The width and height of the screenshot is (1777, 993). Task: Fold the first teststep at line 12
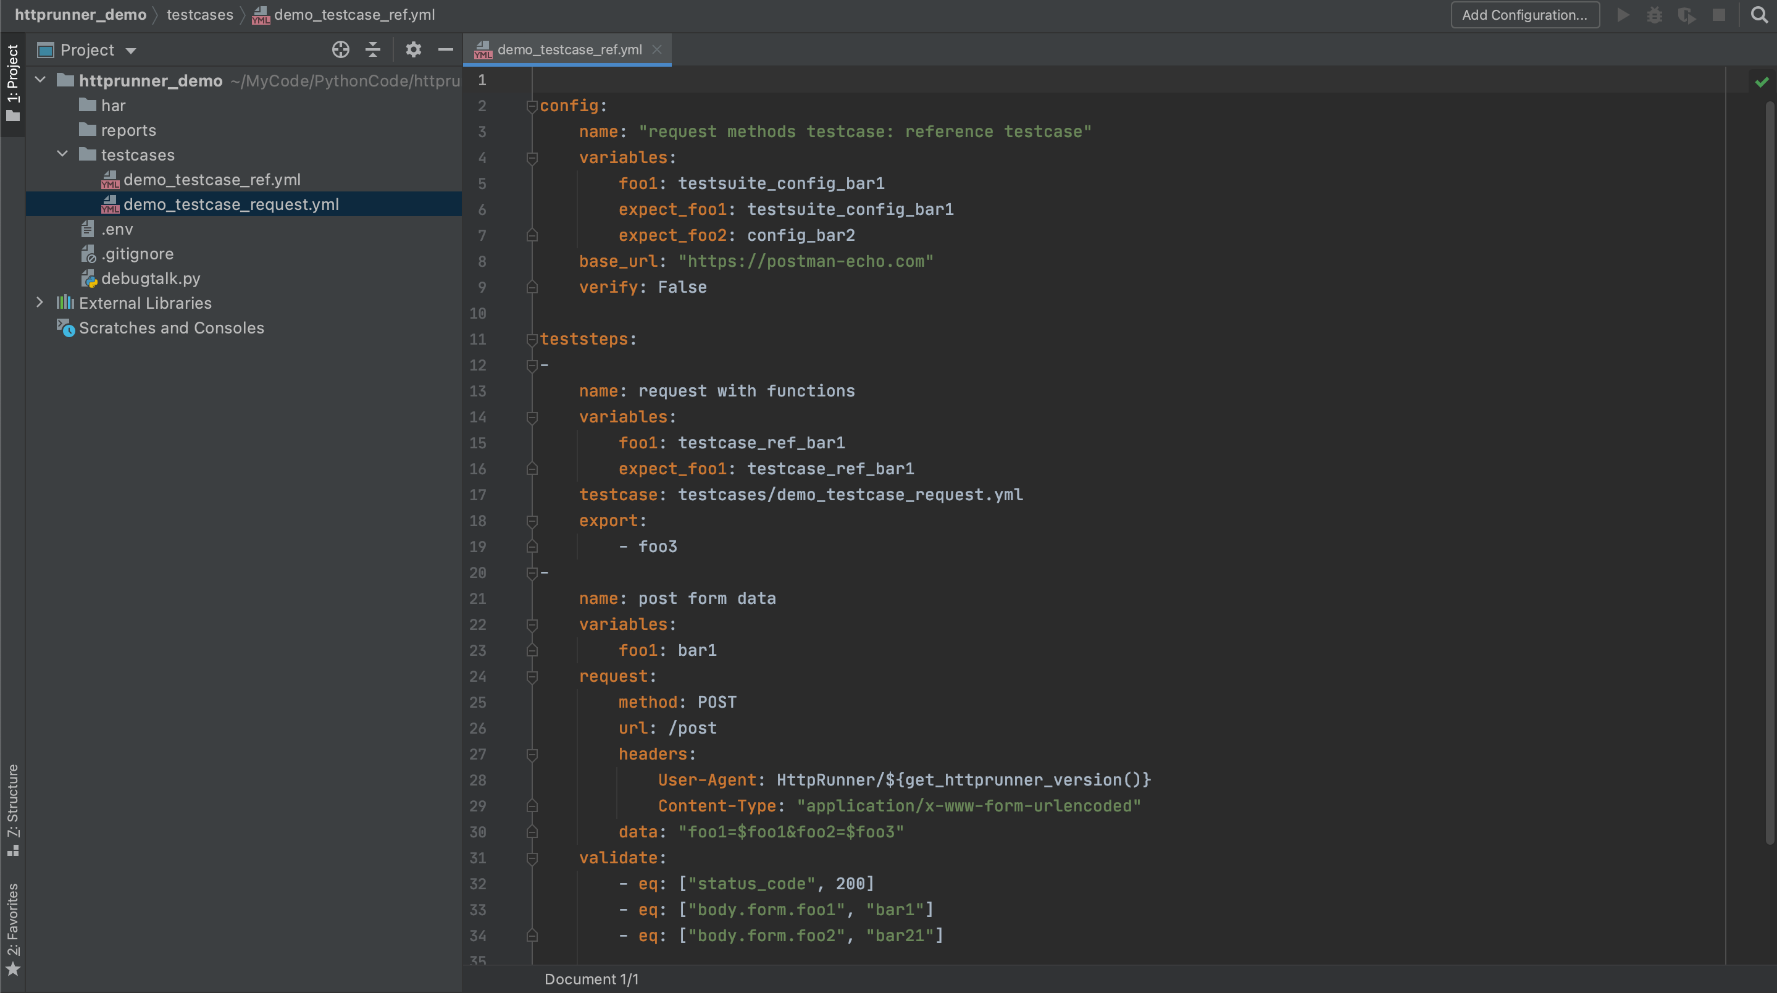pyautogui.click(x=532, y=366)
